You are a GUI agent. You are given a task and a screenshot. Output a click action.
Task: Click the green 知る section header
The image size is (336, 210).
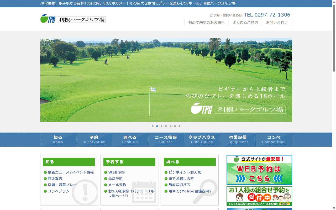point(69,162)
